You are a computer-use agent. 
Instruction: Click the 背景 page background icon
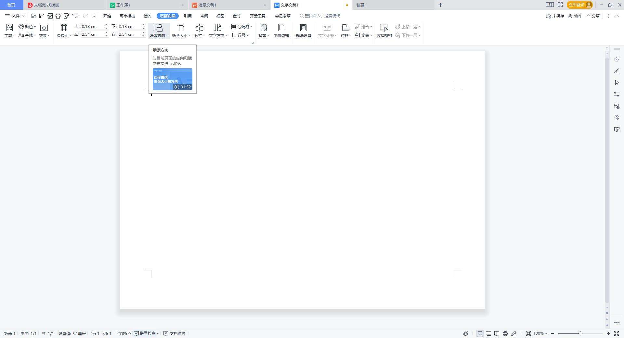point(264,28)
